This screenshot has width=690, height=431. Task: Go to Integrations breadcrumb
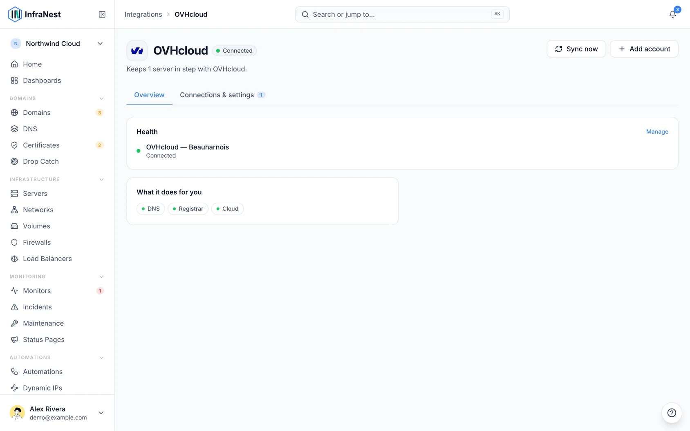(x=143, y=14)
